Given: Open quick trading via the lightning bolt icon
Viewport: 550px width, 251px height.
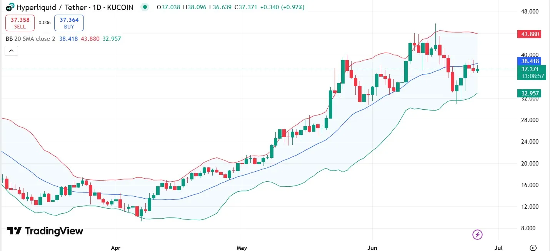Looking at the screenshot, I should coord(477,234).
